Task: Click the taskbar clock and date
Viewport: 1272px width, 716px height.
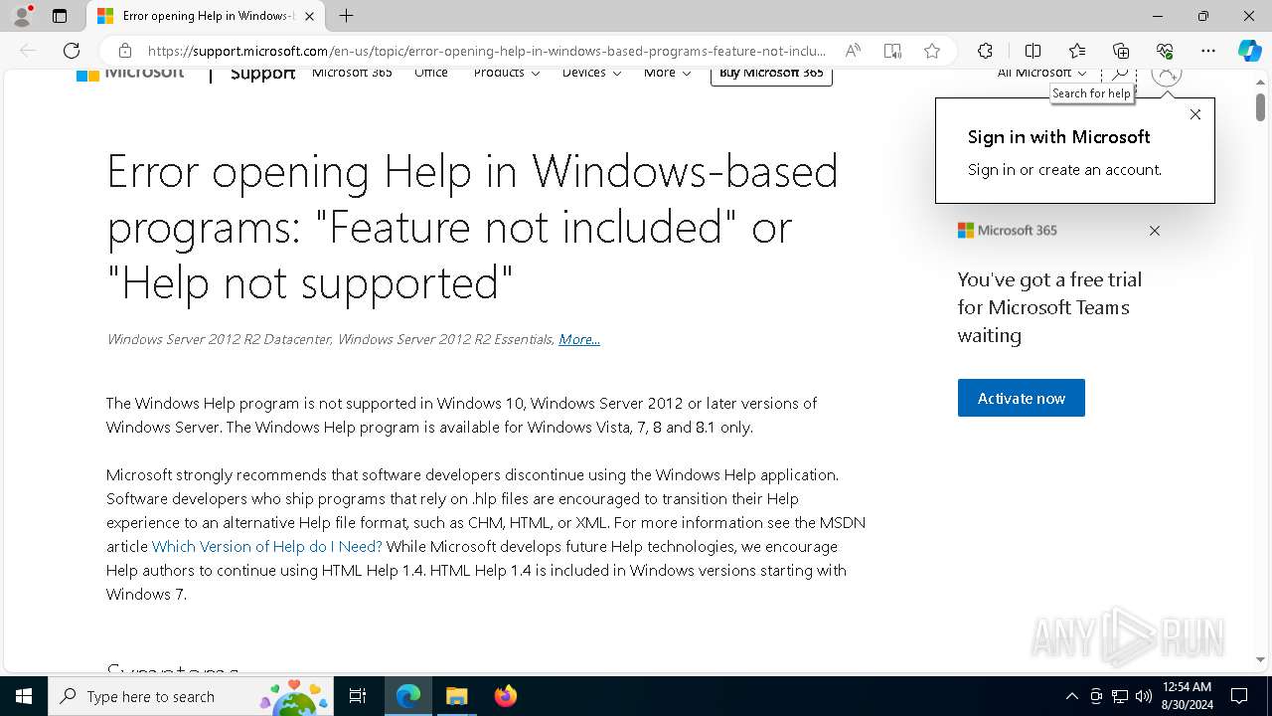Action: pos(1187,696)
